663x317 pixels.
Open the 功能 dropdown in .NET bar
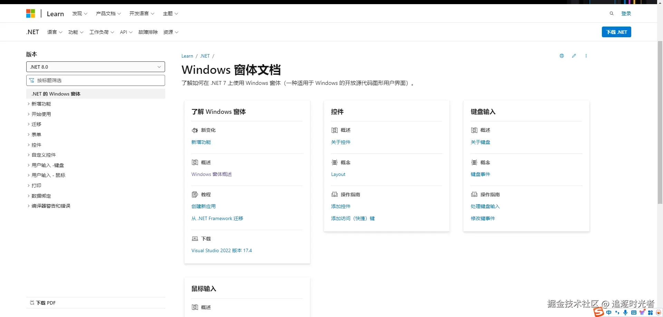[x=76, y=32]
